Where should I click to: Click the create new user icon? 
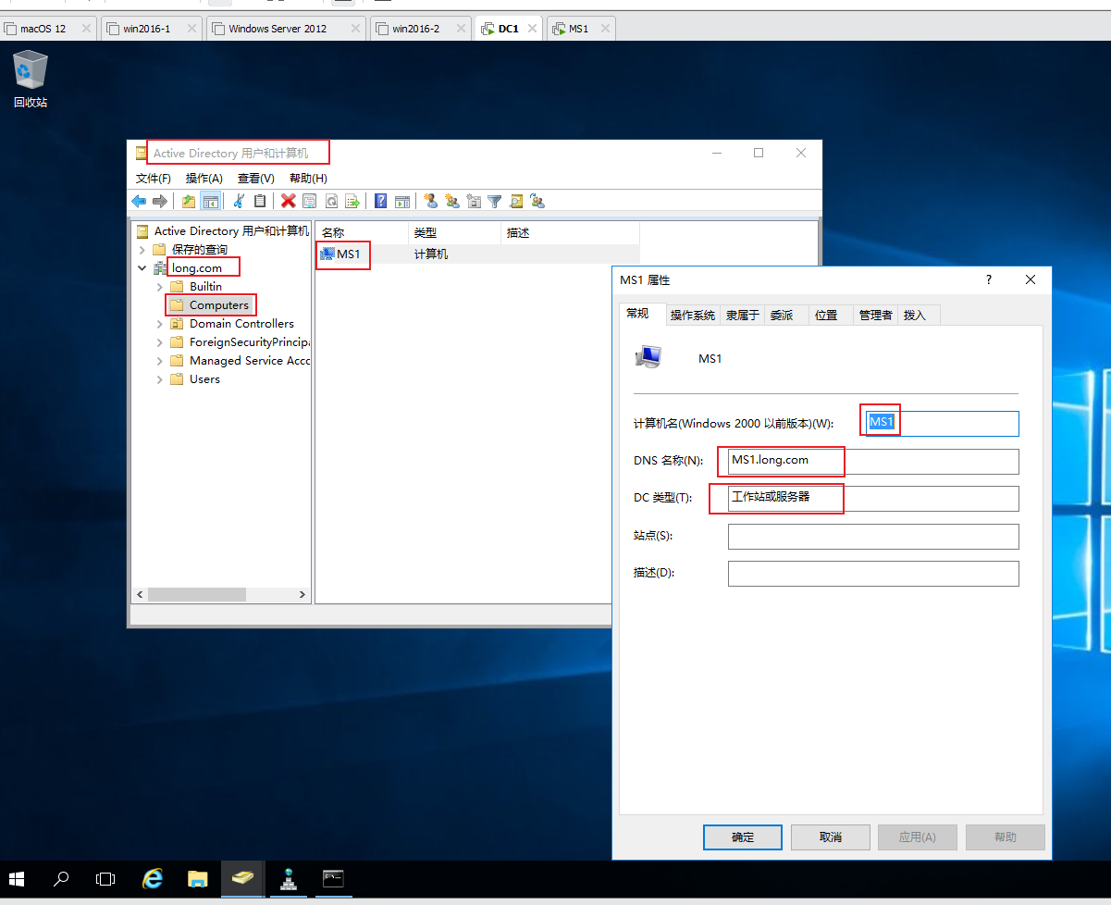point(430,201)
